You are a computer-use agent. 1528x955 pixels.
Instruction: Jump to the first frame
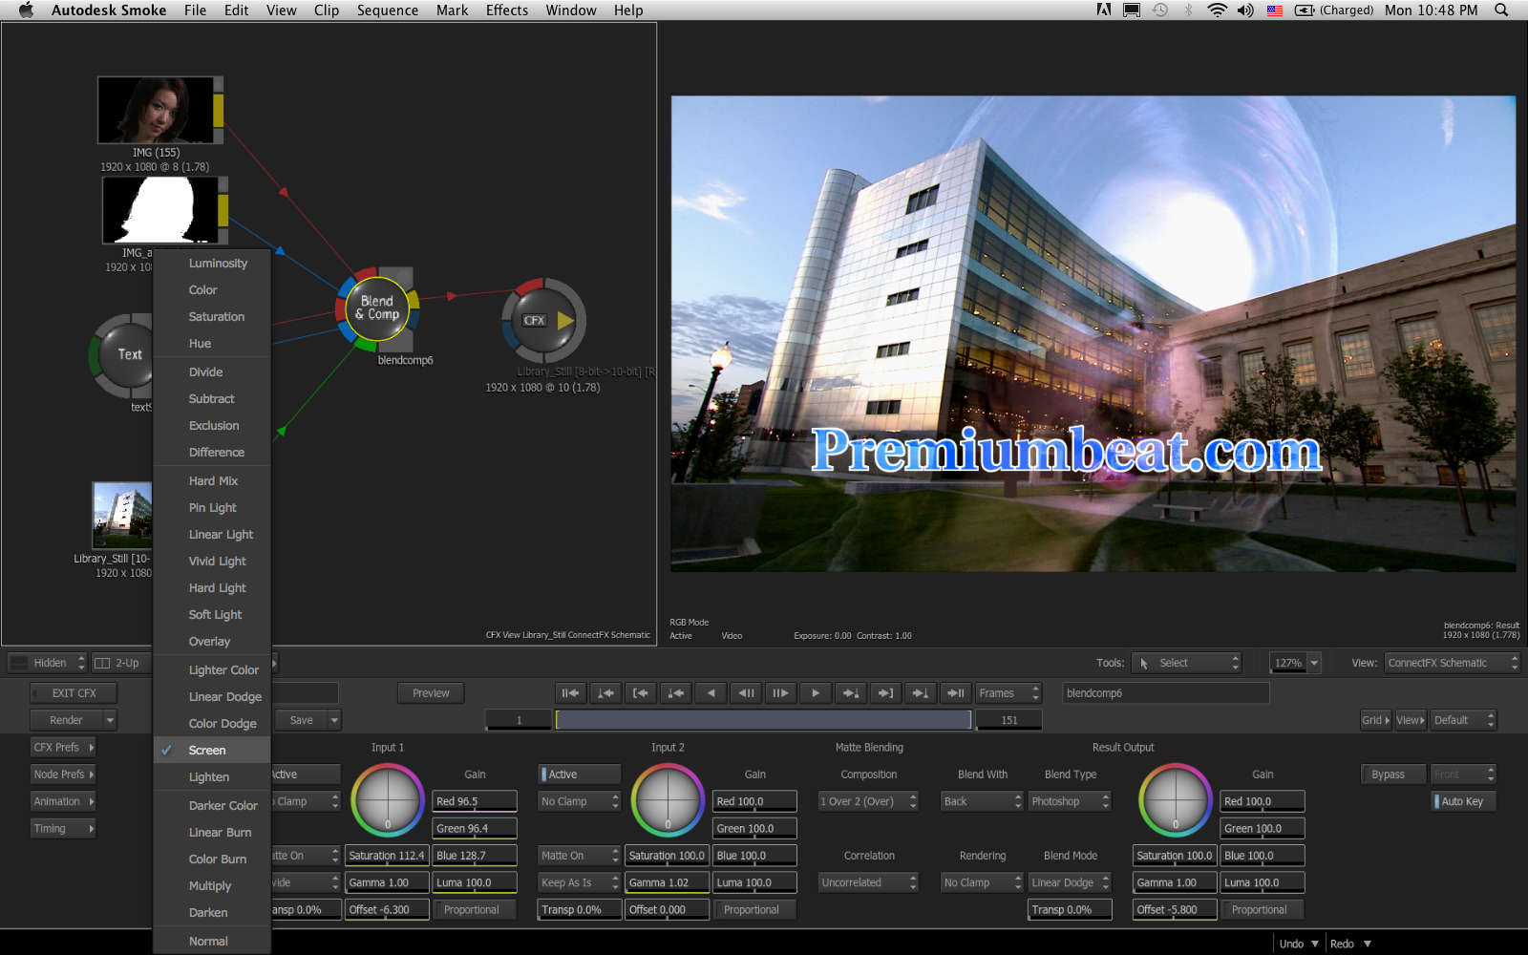click(570, 693)
